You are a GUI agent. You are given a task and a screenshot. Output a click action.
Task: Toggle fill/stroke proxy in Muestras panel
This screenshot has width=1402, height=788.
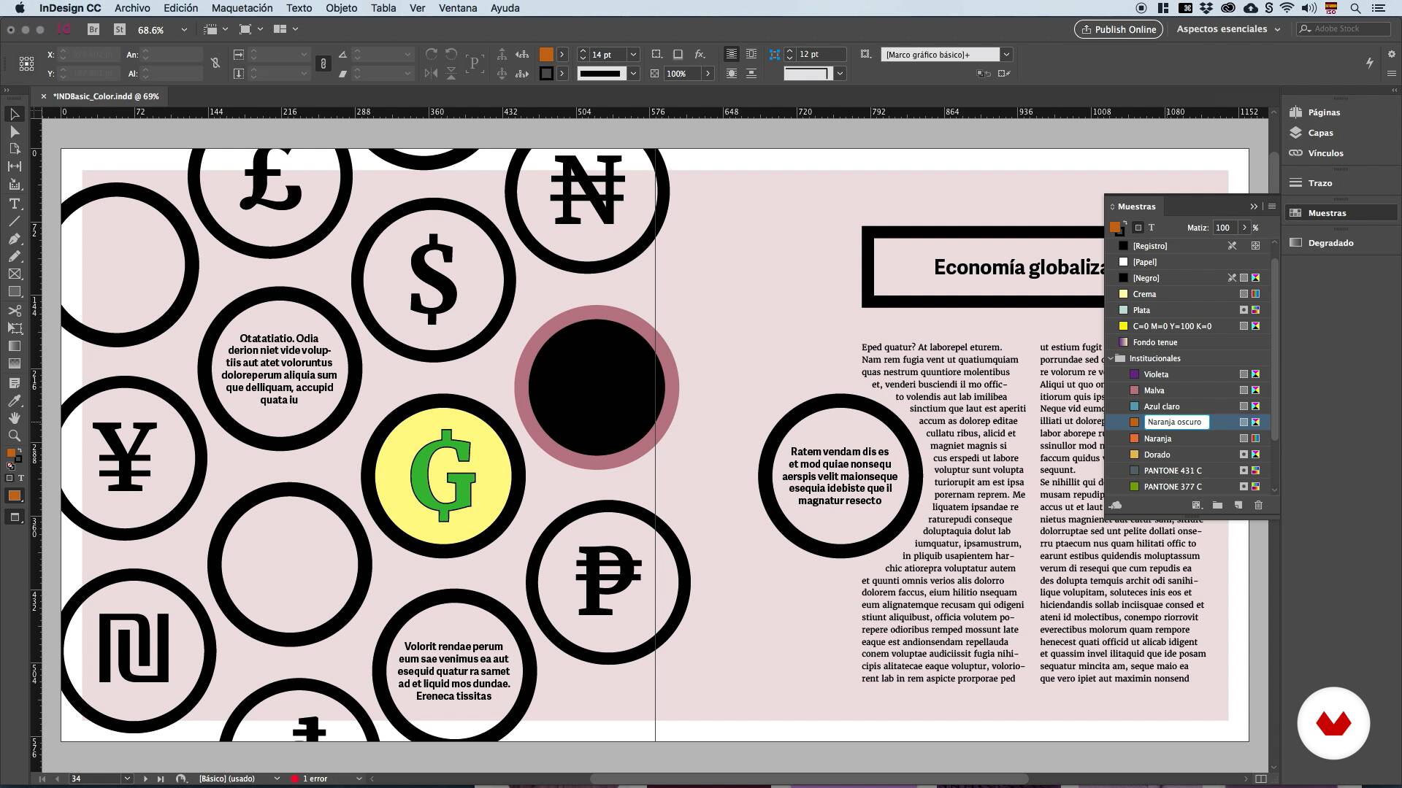tap(1116, 228)
